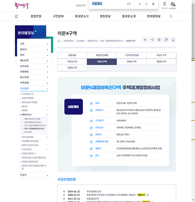Image resolution: width=195 pixels, height=202 pixels.
Task: Switch to the 그간추진사항 tab
Action: coord(132,55)
